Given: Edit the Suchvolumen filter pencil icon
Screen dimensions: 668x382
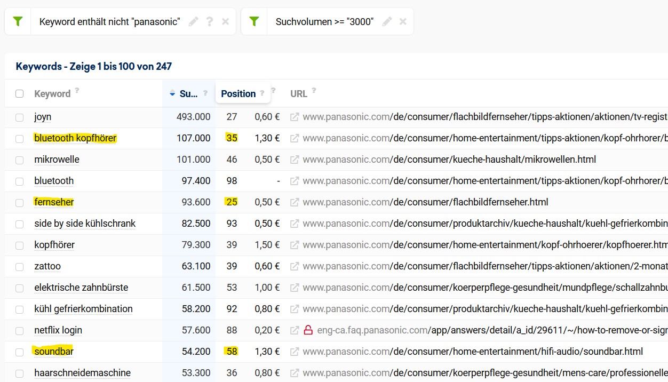Looking at the screenshot, I should point(387,21).
